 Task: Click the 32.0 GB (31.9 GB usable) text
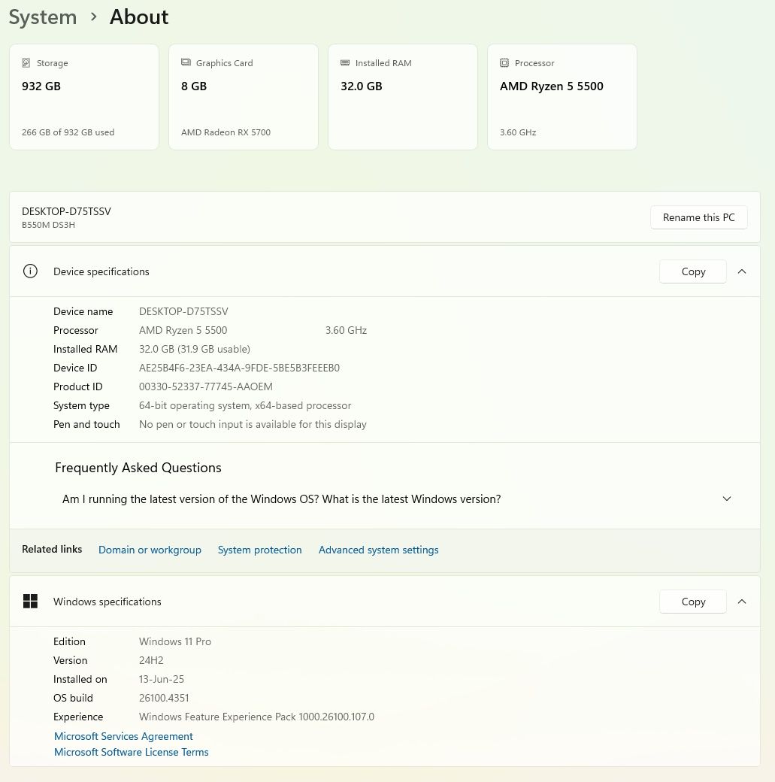click(x=195, y=349)
